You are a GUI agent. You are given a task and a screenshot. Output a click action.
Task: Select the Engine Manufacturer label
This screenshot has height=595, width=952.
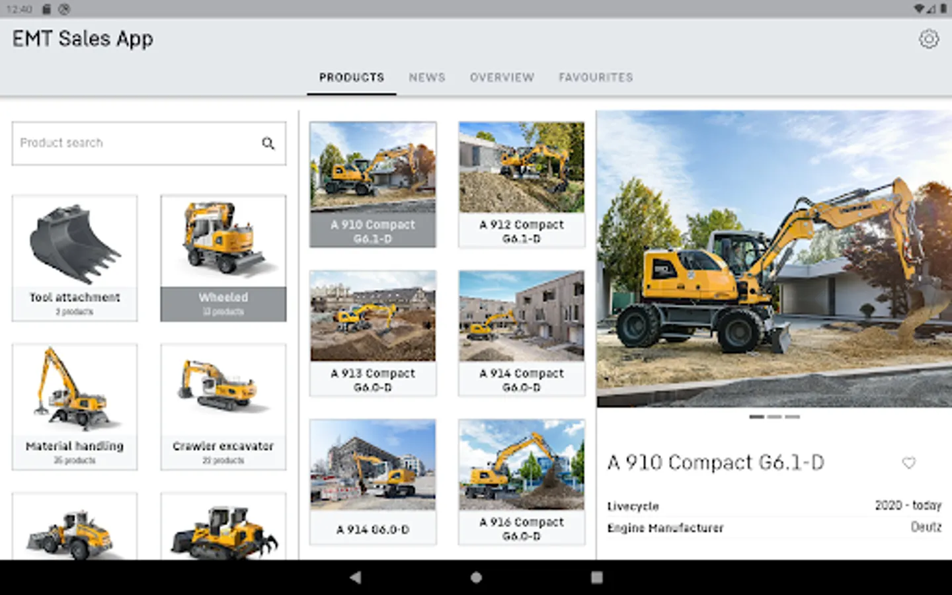coord(665,528)
